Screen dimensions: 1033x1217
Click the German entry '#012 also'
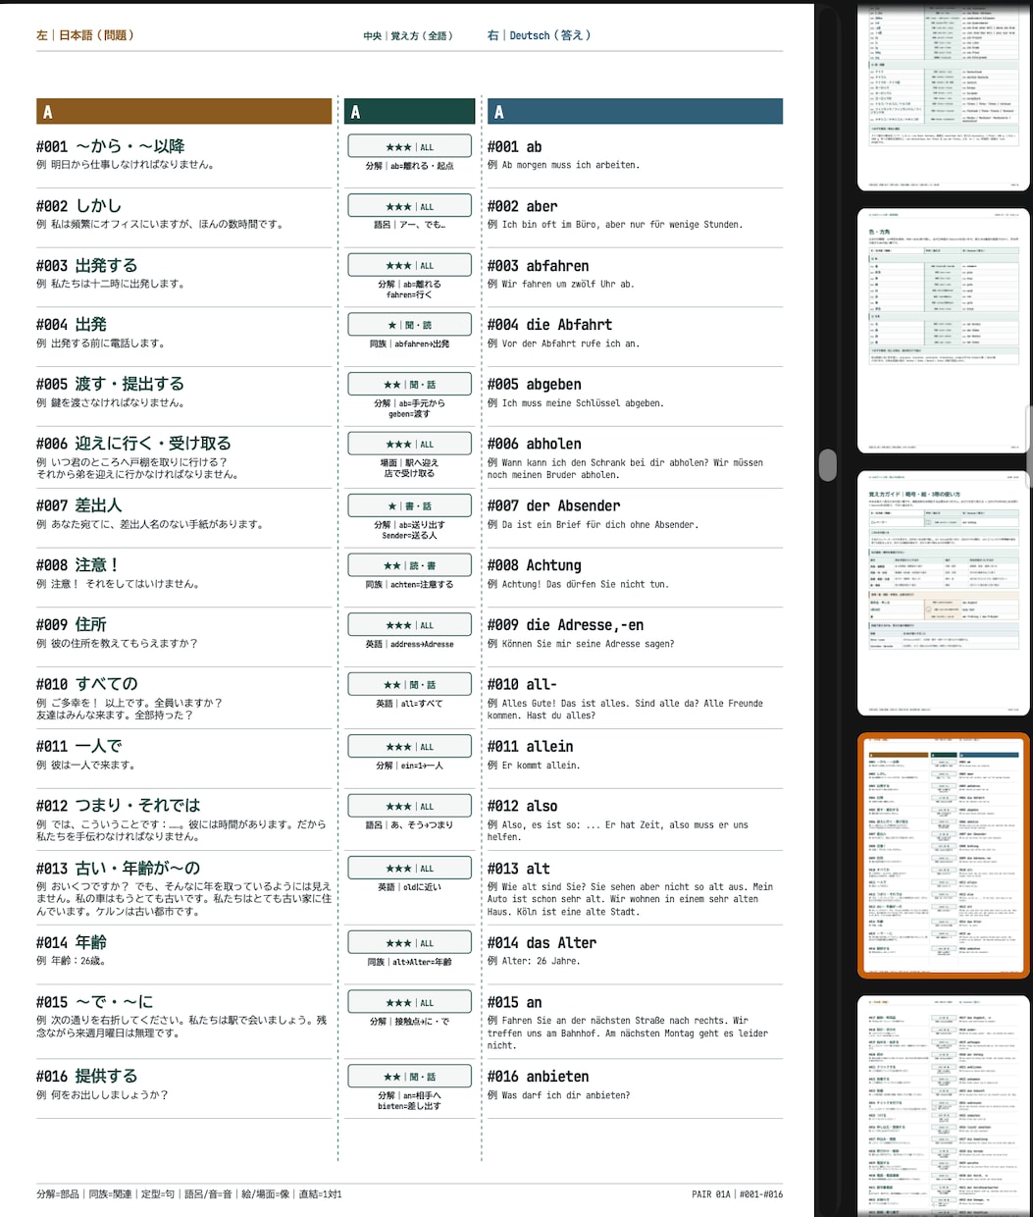522,806
